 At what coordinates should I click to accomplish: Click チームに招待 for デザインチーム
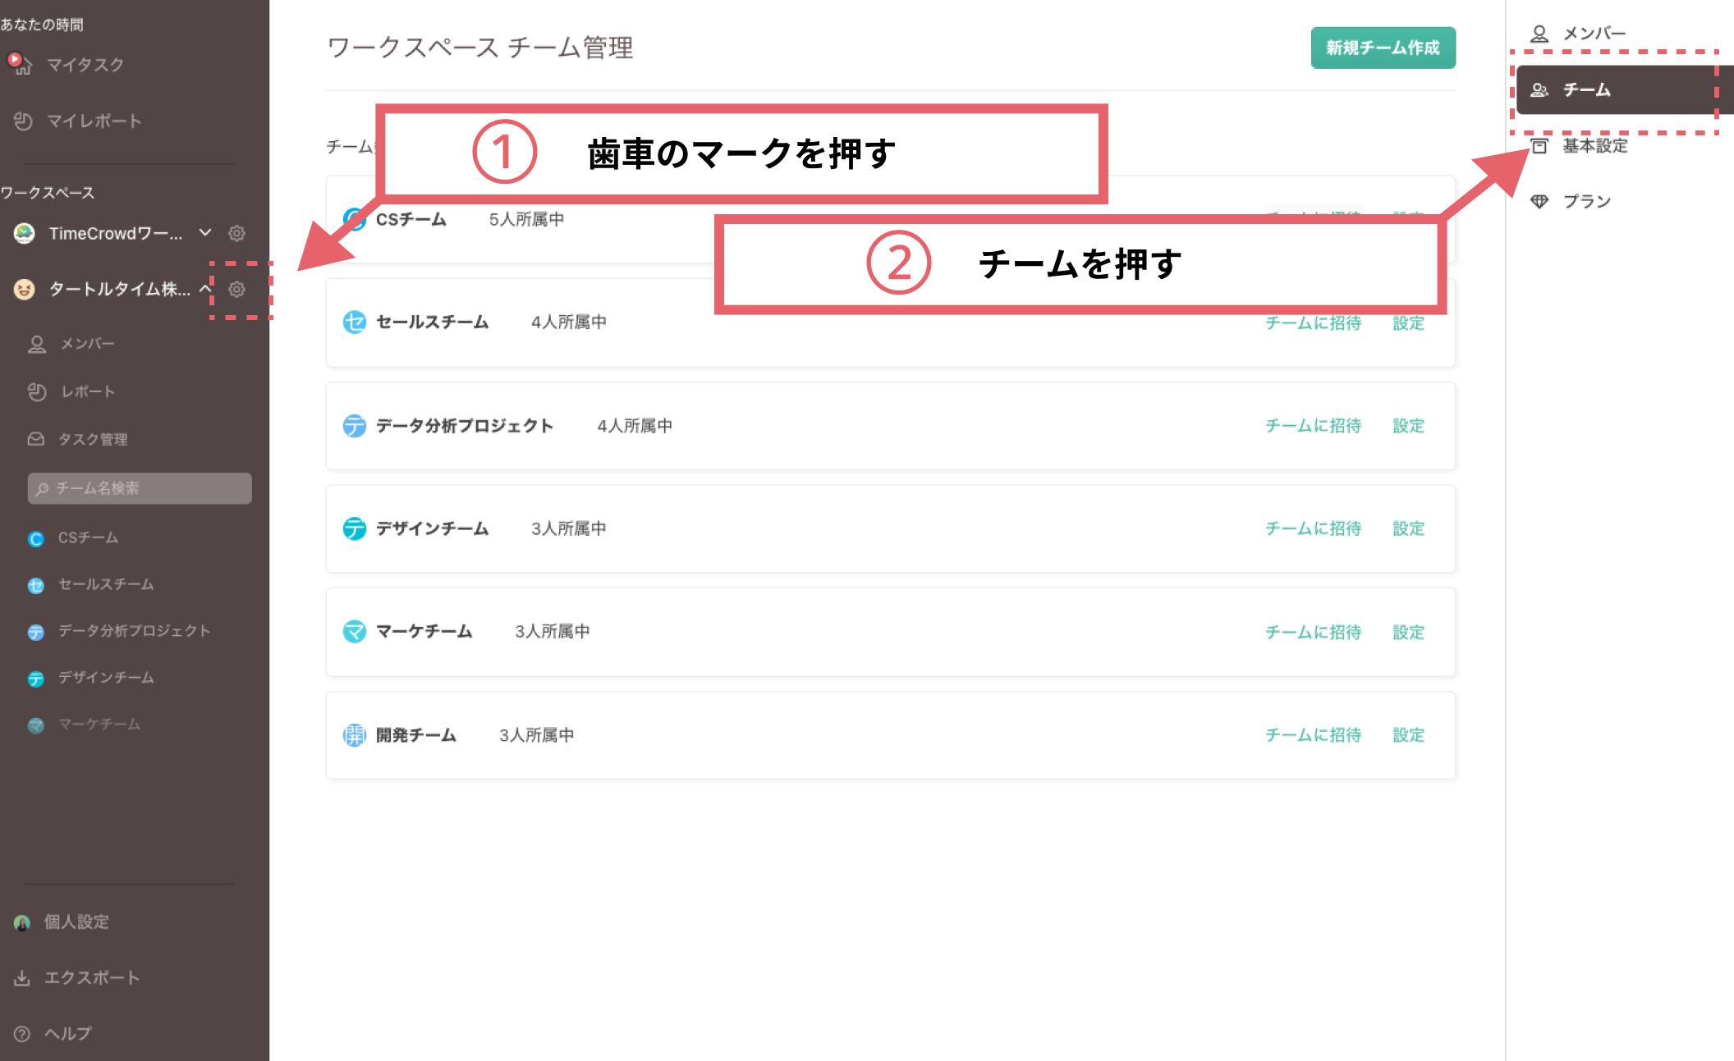click(1313, 528)
